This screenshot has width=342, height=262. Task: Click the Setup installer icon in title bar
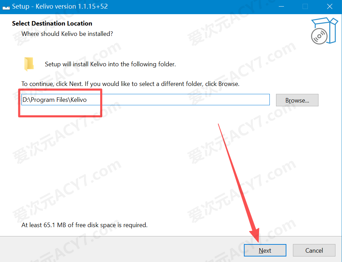(6, 7)
